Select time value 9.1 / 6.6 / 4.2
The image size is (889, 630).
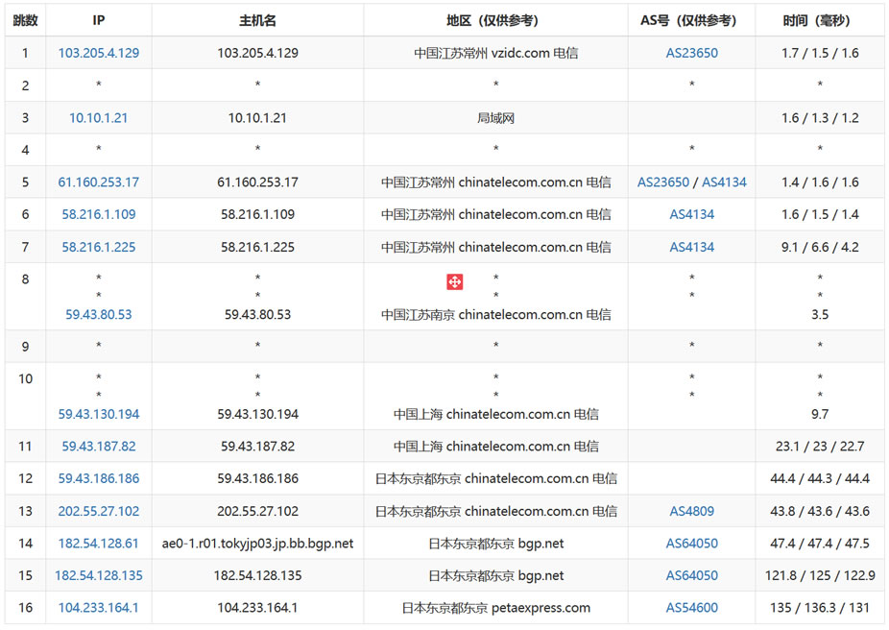click(x=820, y=247)
